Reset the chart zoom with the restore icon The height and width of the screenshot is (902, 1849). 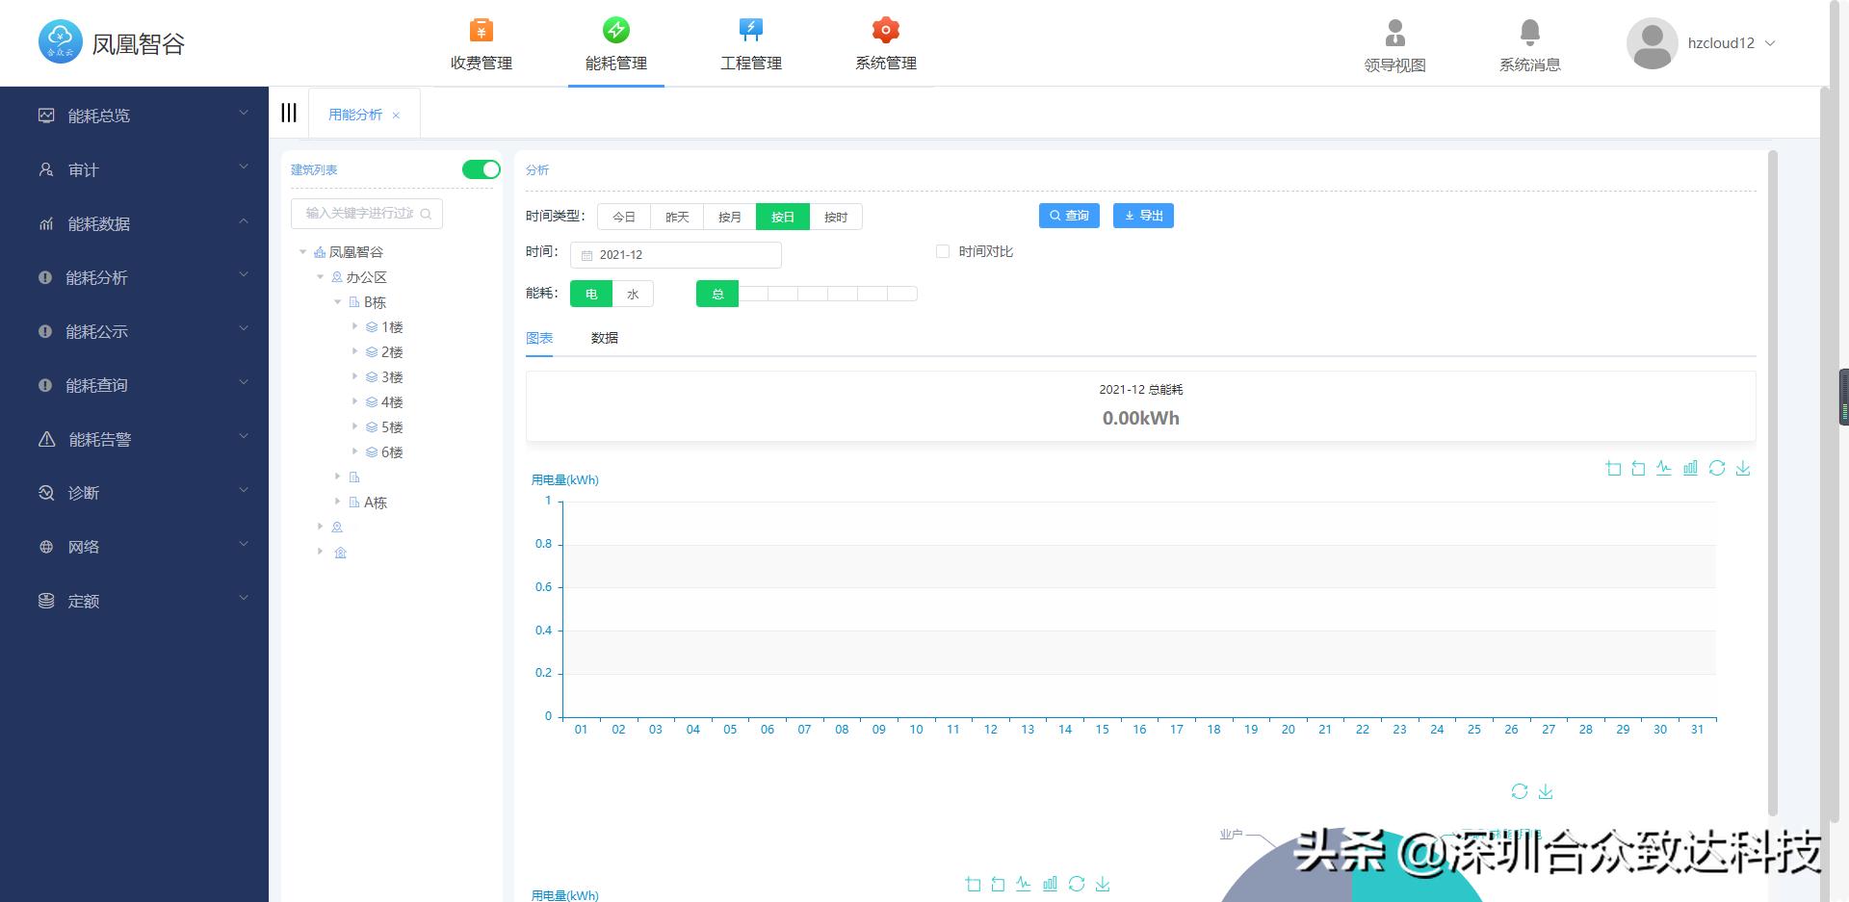pyautogui.click(x=1638, y=469)
